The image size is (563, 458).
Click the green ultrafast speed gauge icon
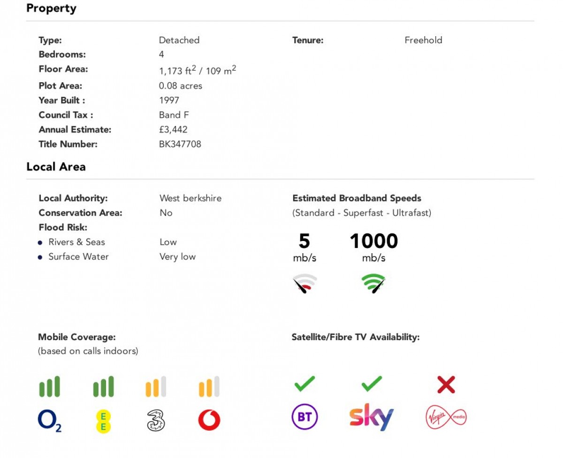373,284
